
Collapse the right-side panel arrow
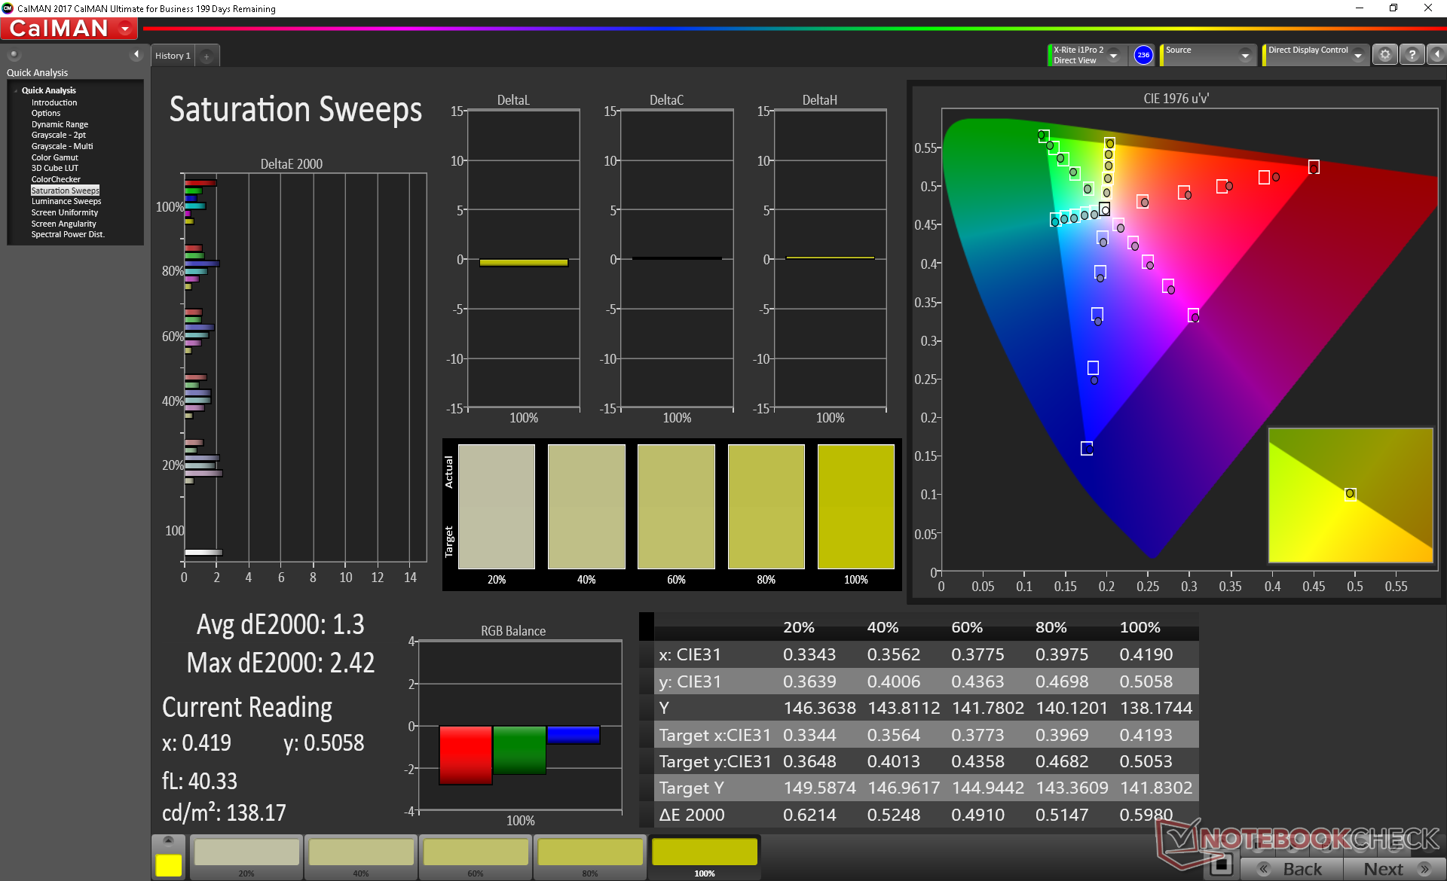[1436, 55]
